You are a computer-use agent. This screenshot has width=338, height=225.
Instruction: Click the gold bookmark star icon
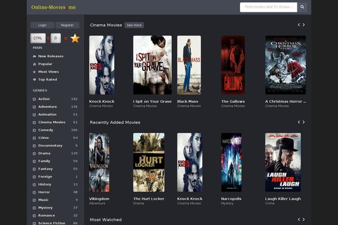(x=75, y=38)
